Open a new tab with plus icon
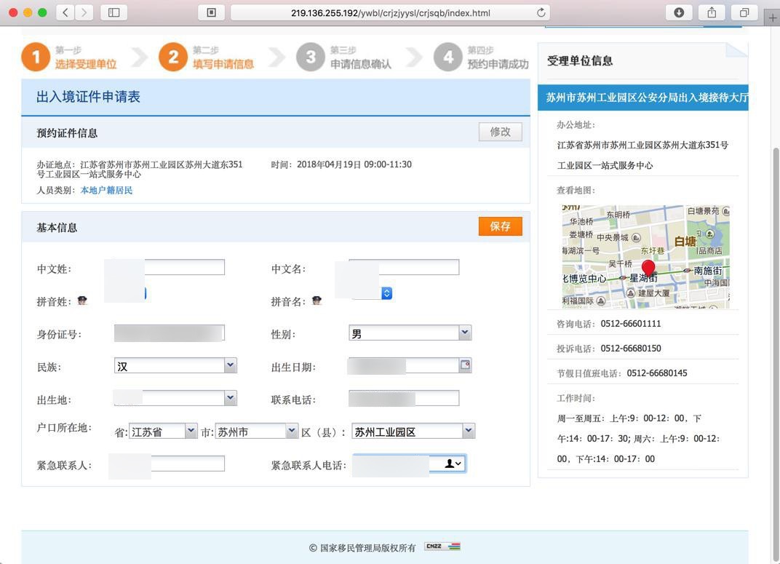The height and width of the screenshot is (564, 780). coord(773,18)
